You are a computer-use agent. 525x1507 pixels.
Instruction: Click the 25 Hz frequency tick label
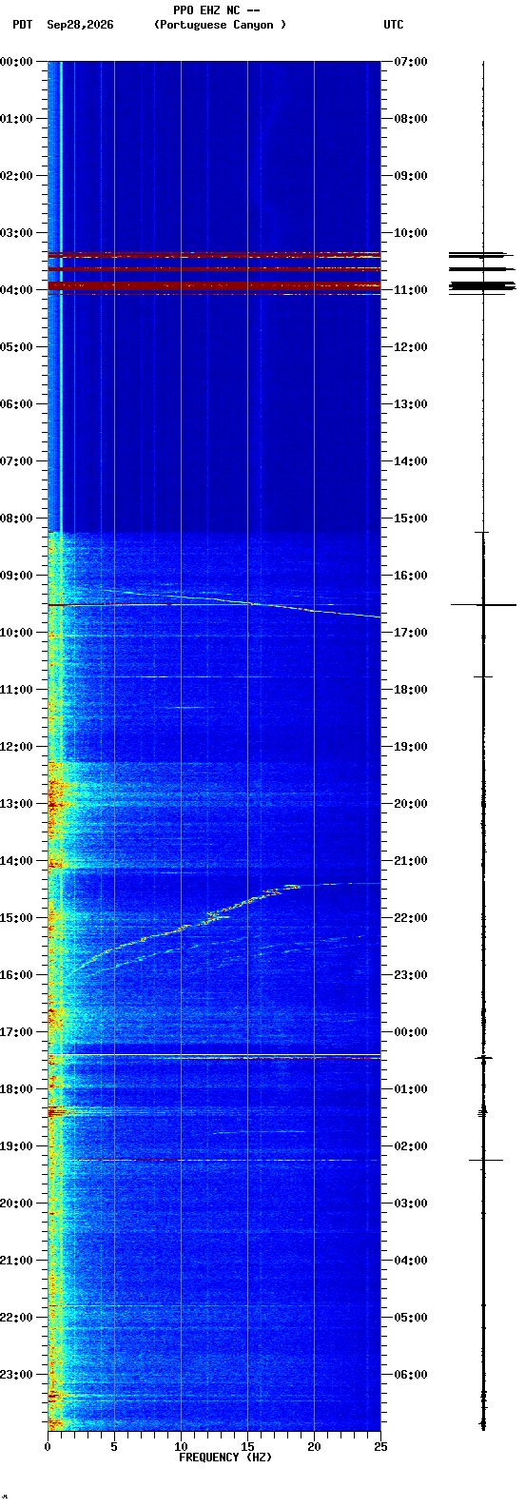pos(380,1447)
